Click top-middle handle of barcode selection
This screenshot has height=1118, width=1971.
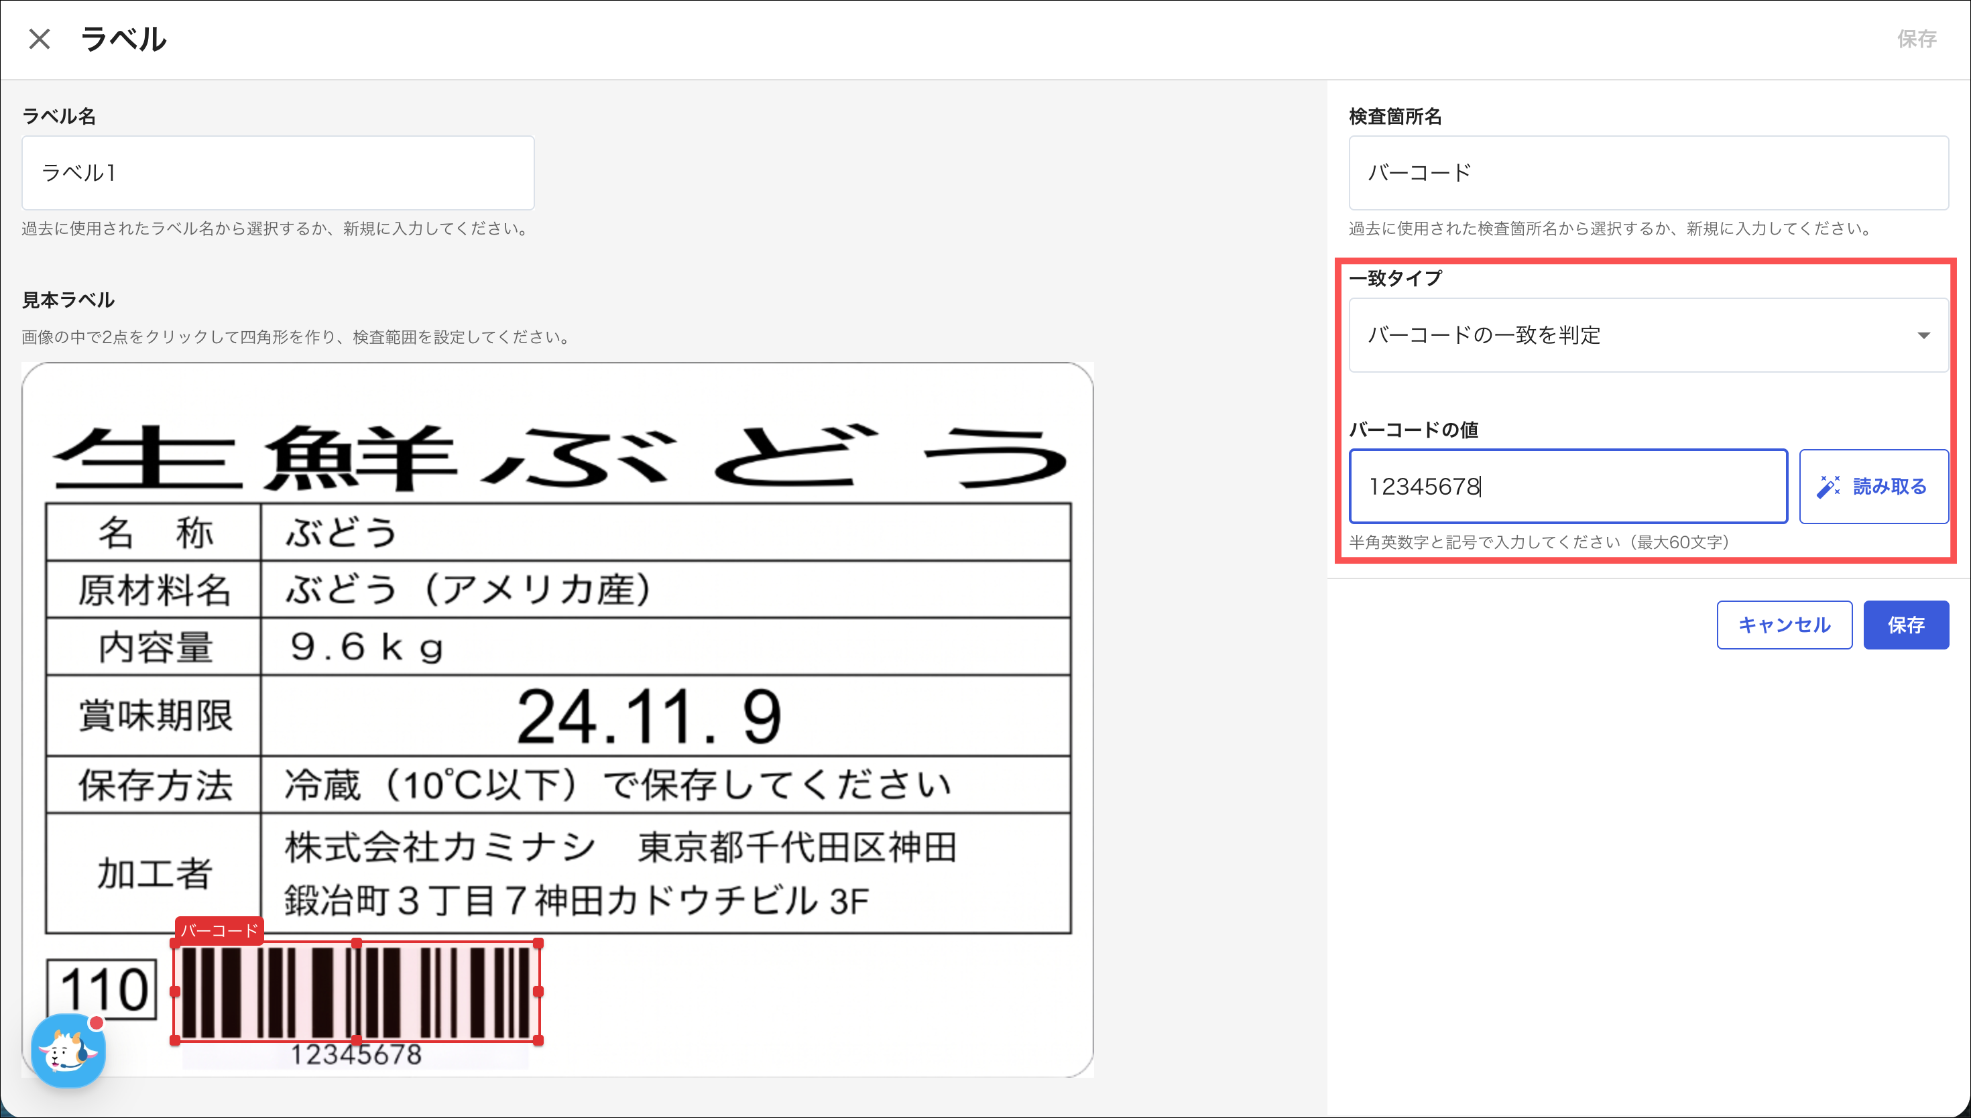click(x=356, y=943)
